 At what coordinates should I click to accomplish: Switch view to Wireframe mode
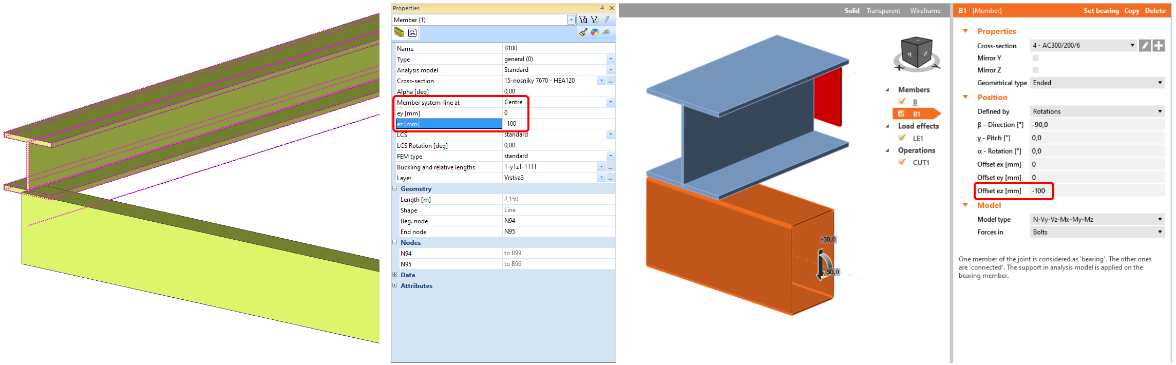pyautogui.click(x=925, y=11)
